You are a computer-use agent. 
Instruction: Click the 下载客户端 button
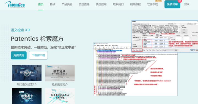(x=38, y=55)
